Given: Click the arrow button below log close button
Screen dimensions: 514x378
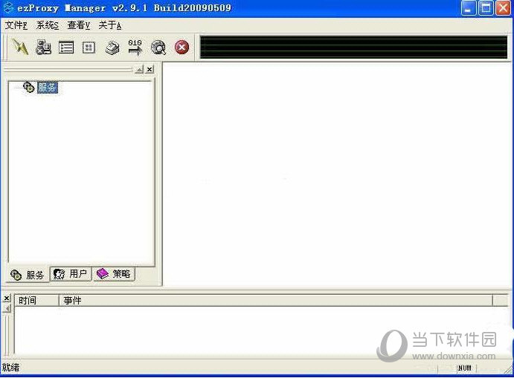Looking at the screenshot, I should (7, 308).
